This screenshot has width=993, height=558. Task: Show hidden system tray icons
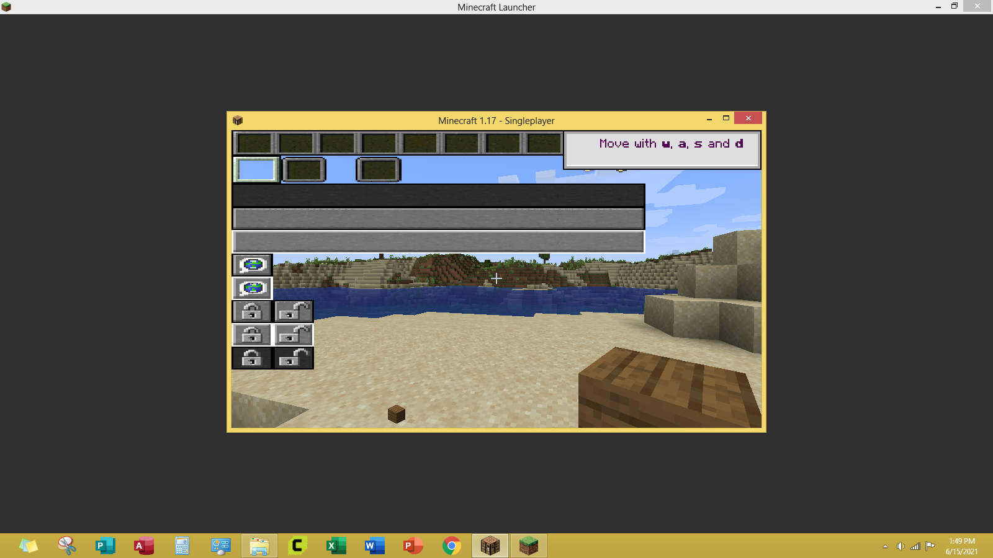click(x=885, y=546)
